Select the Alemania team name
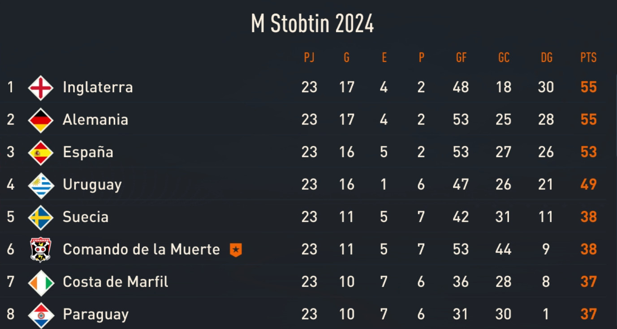 tap(95, 120)
